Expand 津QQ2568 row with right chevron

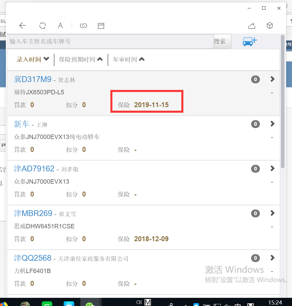tap(272, 258)
